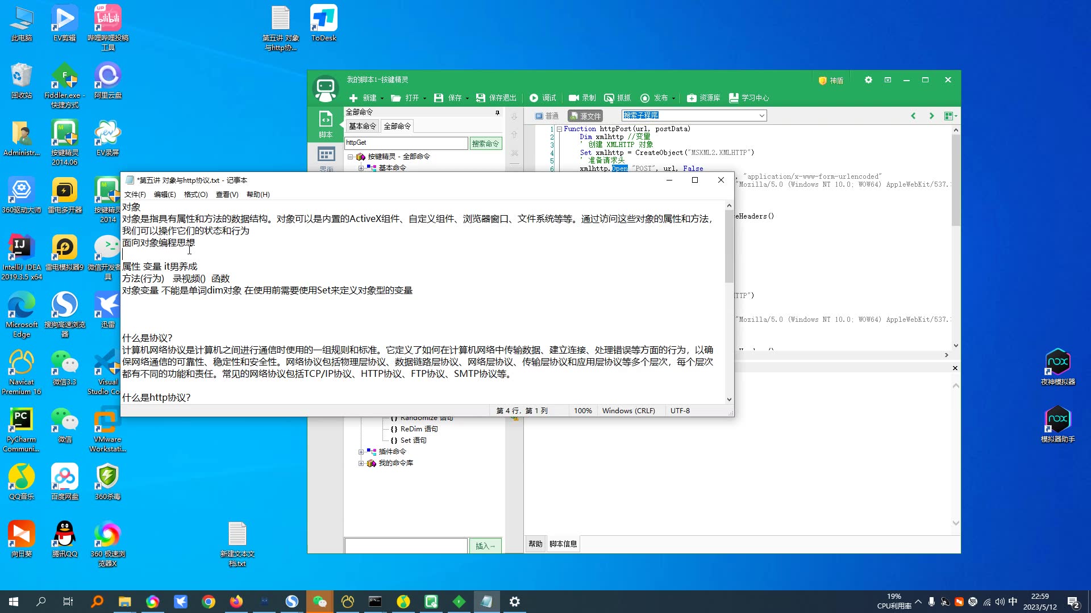Image resolution: width=1091 pixels, height=613 pixels.
Task: Start recording with the 录制 icon
Action: tap(574, 98)
